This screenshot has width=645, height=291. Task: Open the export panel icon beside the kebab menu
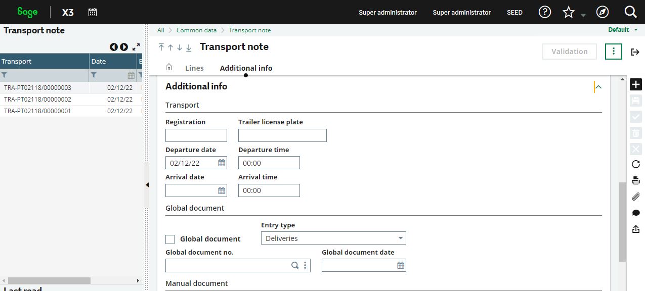click(x=635, y=52)
